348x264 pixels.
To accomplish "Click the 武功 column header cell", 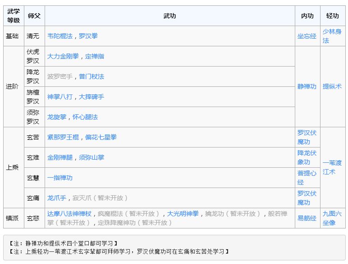I will [x=169, y=16].
